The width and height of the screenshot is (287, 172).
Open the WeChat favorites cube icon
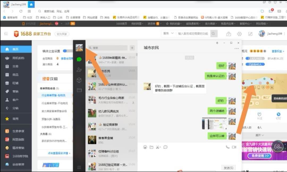(x=79, y=80)
